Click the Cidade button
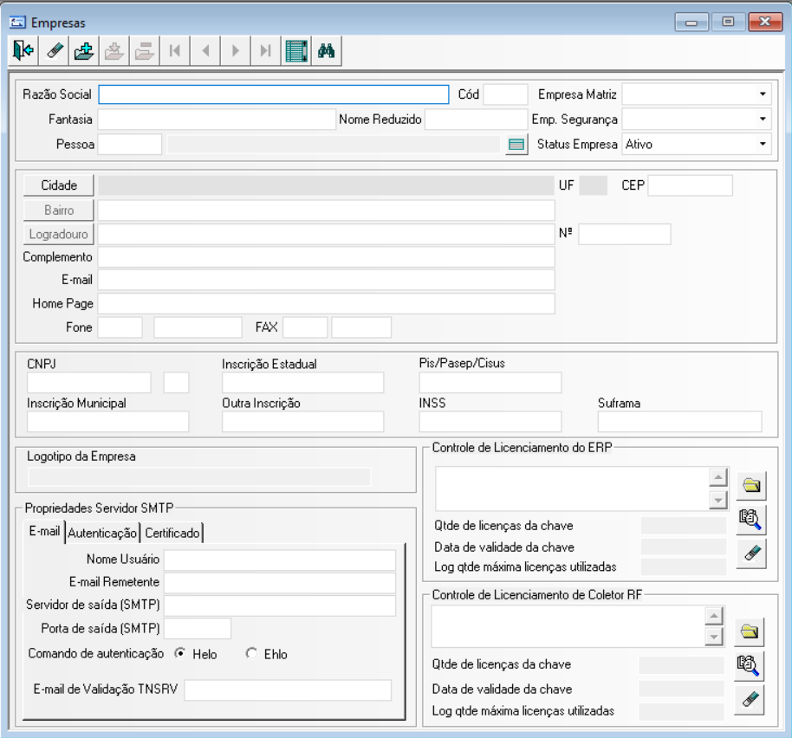 59,185
